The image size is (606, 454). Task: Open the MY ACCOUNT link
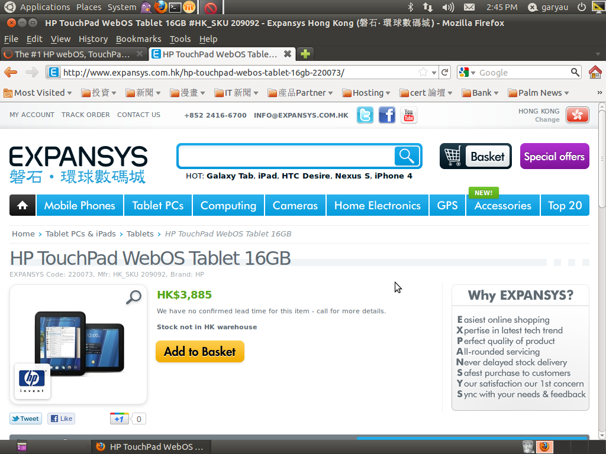(32, 115)
